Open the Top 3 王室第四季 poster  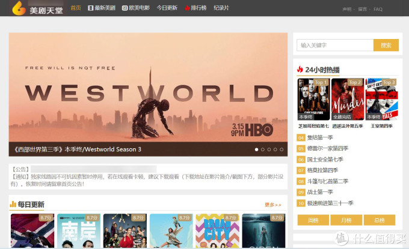pyautogui.click(x=381, y=99)
